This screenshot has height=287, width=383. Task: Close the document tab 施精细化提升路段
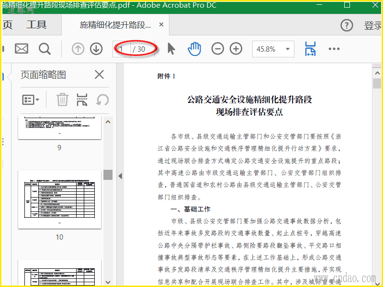(x=161, y=24)
